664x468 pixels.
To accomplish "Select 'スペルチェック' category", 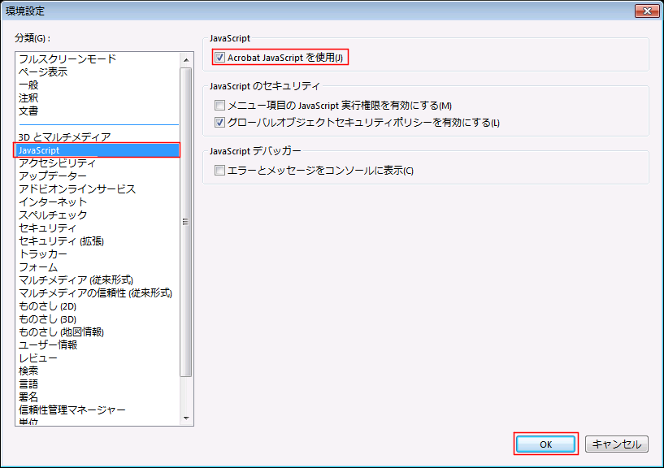I will click(53, 215).
